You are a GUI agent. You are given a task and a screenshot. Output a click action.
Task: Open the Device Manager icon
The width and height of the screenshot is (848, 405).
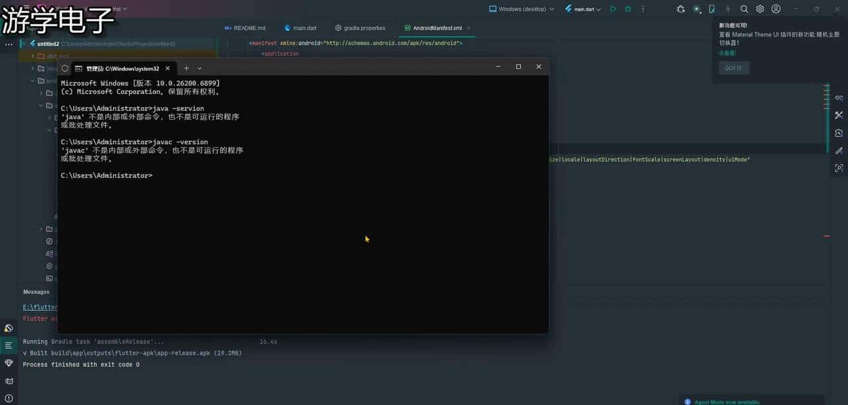pos(712,9)
